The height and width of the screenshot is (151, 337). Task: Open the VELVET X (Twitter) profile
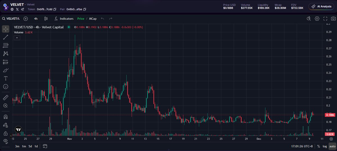17,9
